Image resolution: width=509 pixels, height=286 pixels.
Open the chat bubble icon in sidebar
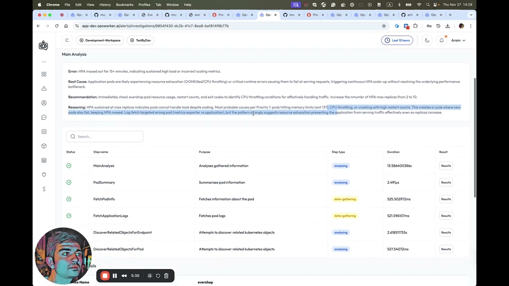44,117
